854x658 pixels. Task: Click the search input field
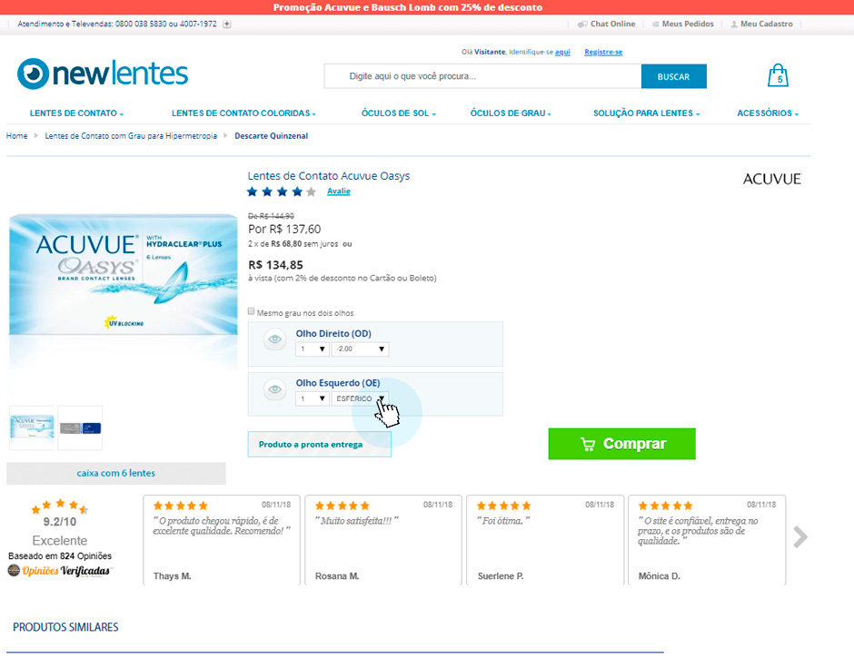coord(482,76)
